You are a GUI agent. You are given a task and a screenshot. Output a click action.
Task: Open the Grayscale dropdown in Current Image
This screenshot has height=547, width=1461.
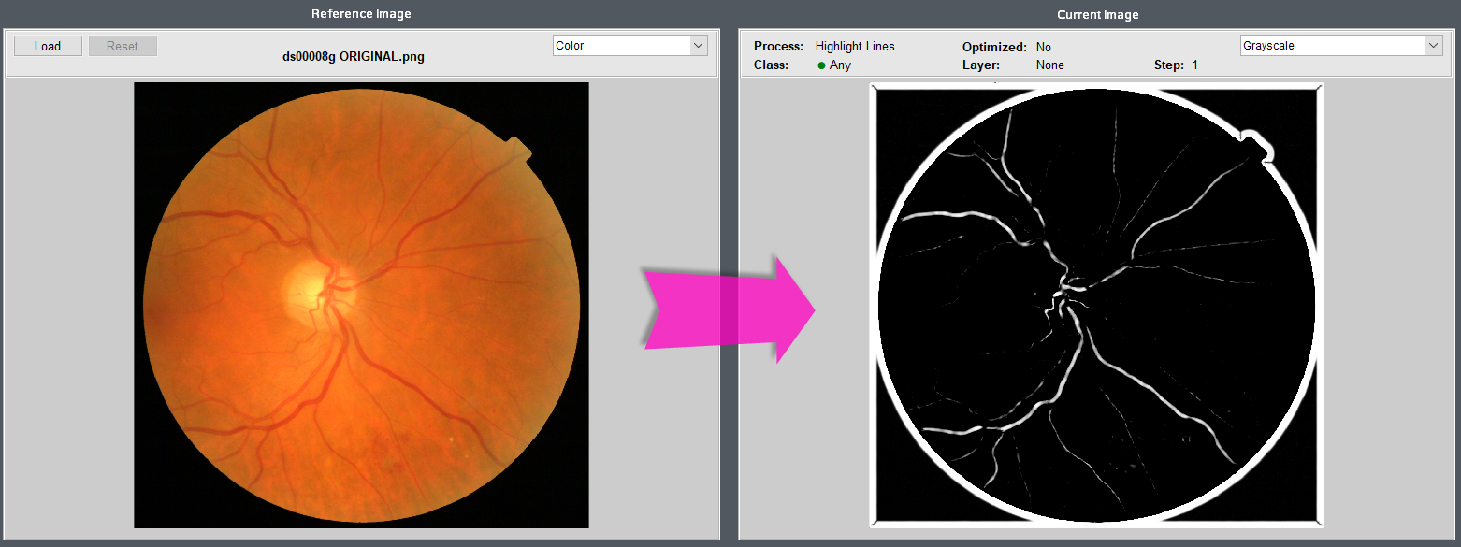coord(1340,46)
